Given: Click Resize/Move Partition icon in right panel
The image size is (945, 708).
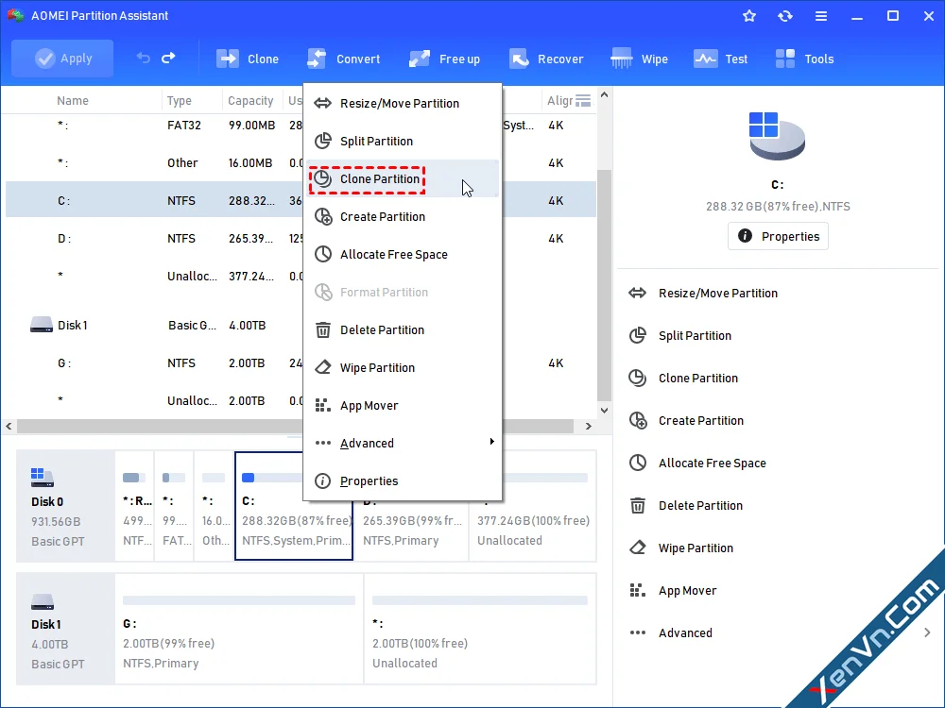Looking at the screenshot, I should click(x=637, y=294).
